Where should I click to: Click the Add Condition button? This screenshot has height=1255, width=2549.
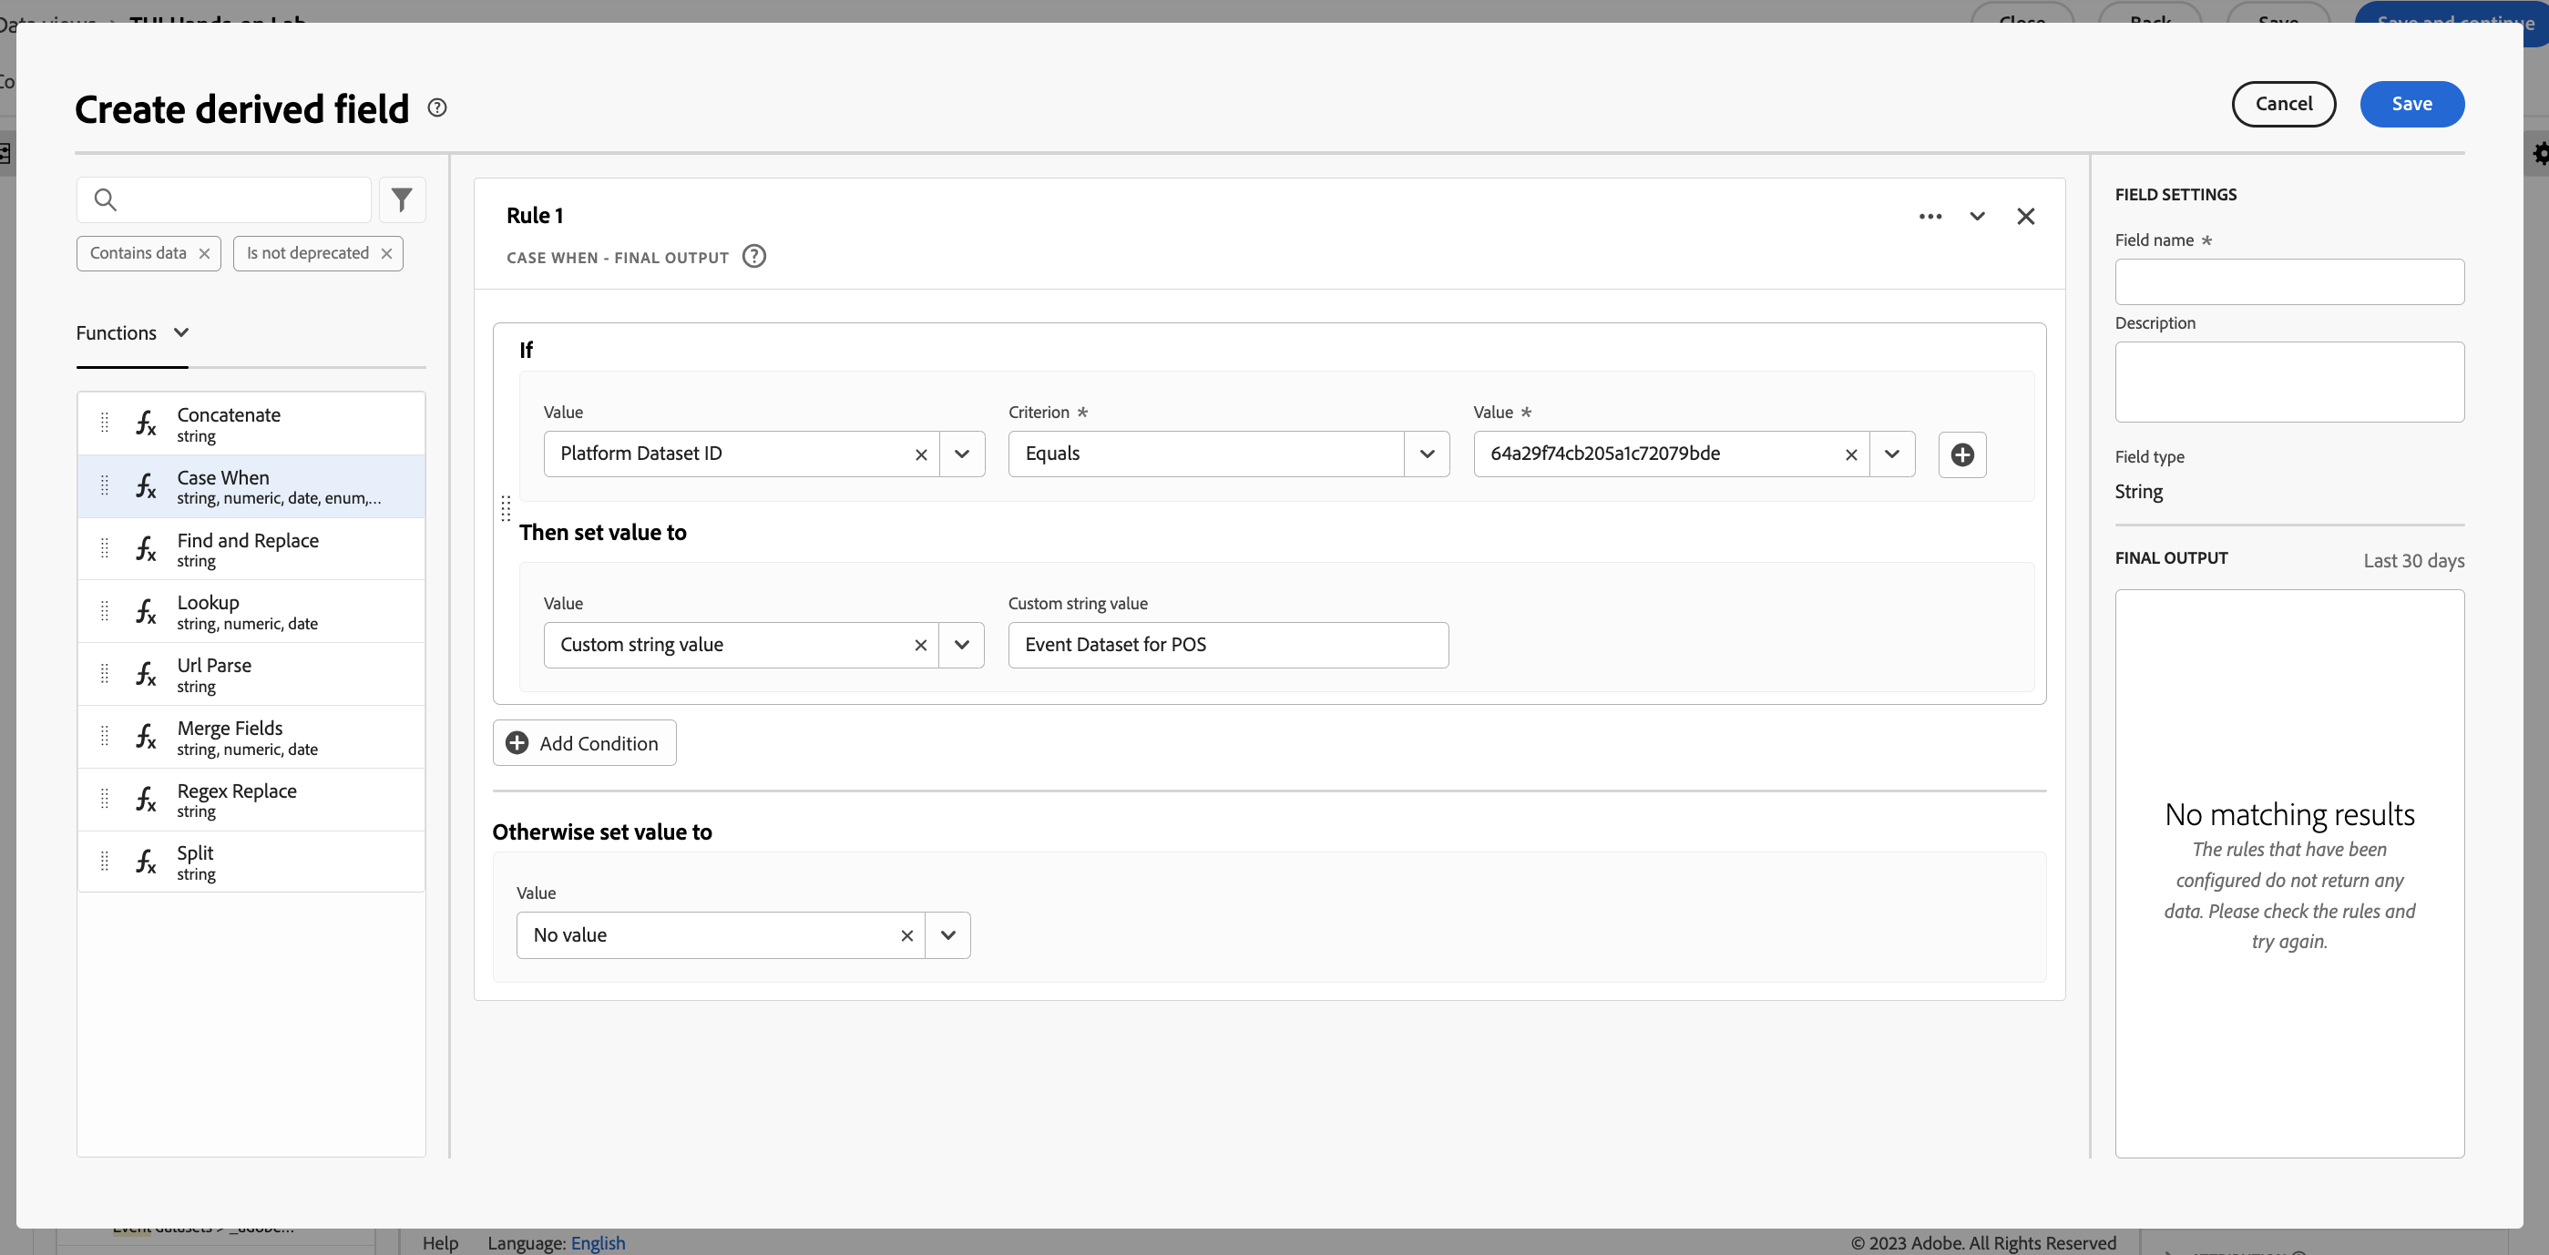[584, 744]
